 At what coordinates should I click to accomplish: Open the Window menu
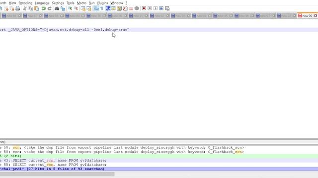[117, 3]
